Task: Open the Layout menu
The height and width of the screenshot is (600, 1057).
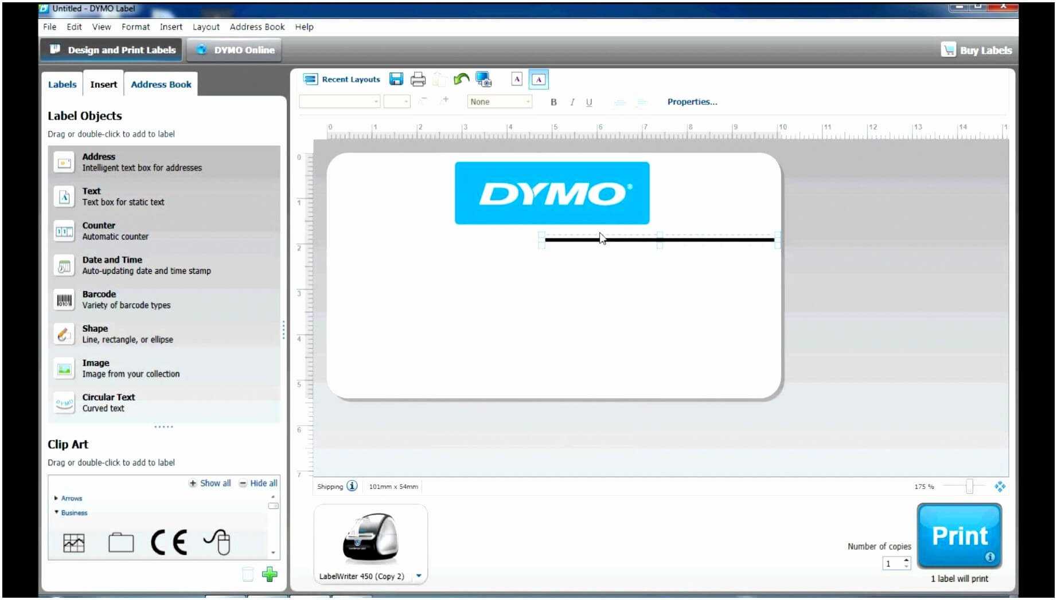Action: (x=206, y=27)
